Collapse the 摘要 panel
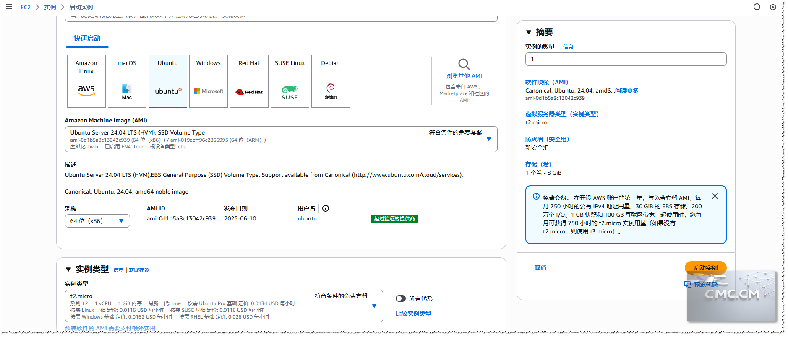788x337 pixels. 529,32
